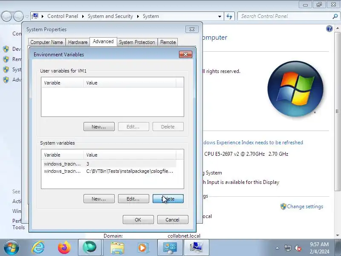341x256 pixels.
Task: Click the Windows logo image
Action: point(295,89)
